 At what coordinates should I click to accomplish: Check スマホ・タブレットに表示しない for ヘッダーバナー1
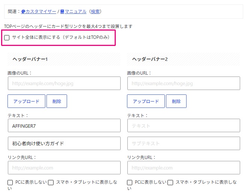point(51,183)
